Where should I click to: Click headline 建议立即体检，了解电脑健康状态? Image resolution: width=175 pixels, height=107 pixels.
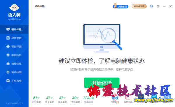point(102,61)
